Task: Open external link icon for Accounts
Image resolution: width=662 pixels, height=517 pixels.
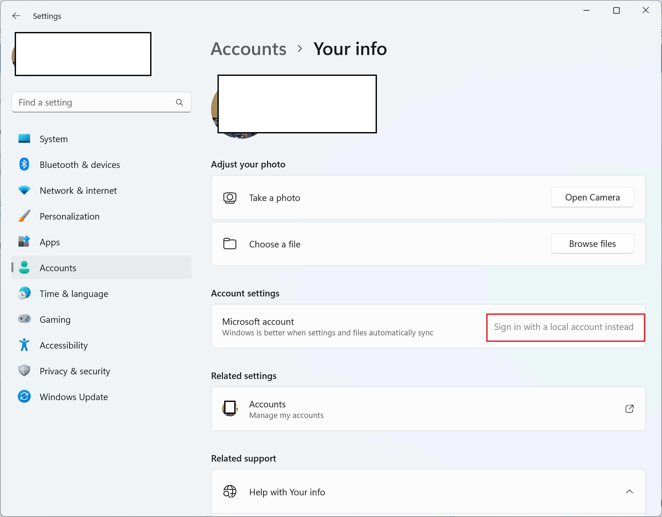Action: point(629,409)
